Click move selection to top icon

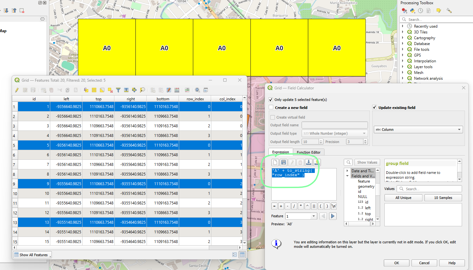click(x=126, y=90)
